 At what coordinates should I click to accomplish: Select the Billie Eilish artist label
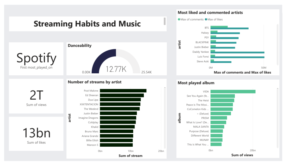pyautogui.click(x=92, y=141)
